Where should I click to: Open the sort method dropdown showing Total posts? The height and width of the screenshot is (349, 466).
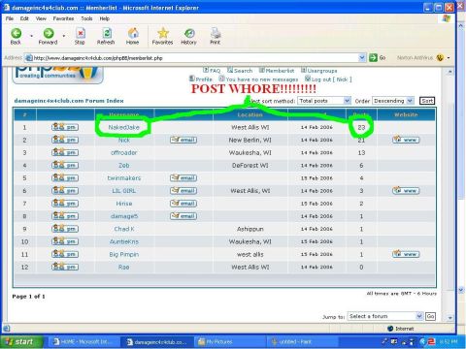pyautogui.click(x=324, y=101)
